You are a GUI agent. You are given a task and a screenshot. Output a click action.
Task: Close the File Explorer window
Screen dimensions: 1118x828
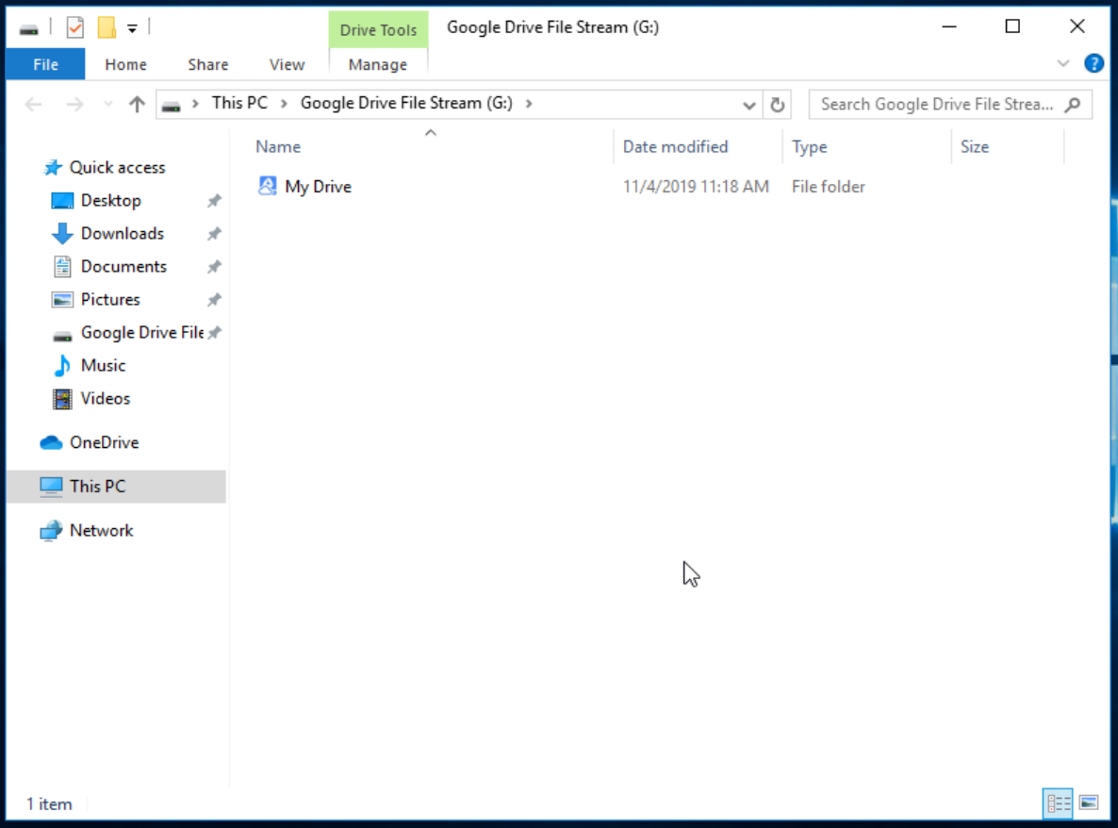point(1077,27)
